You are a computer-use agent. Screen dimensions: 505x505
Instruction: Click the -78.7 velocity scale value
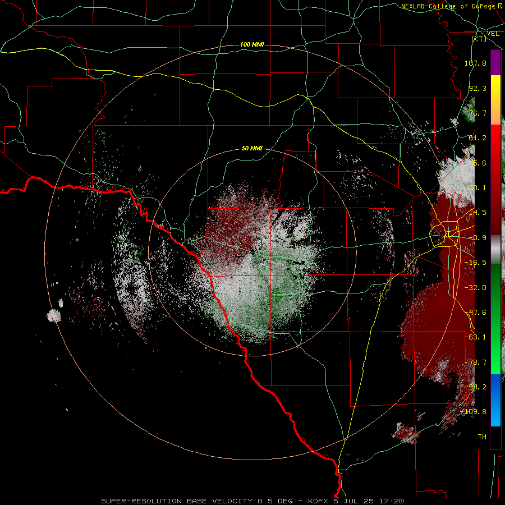click(x=475, y=362)
